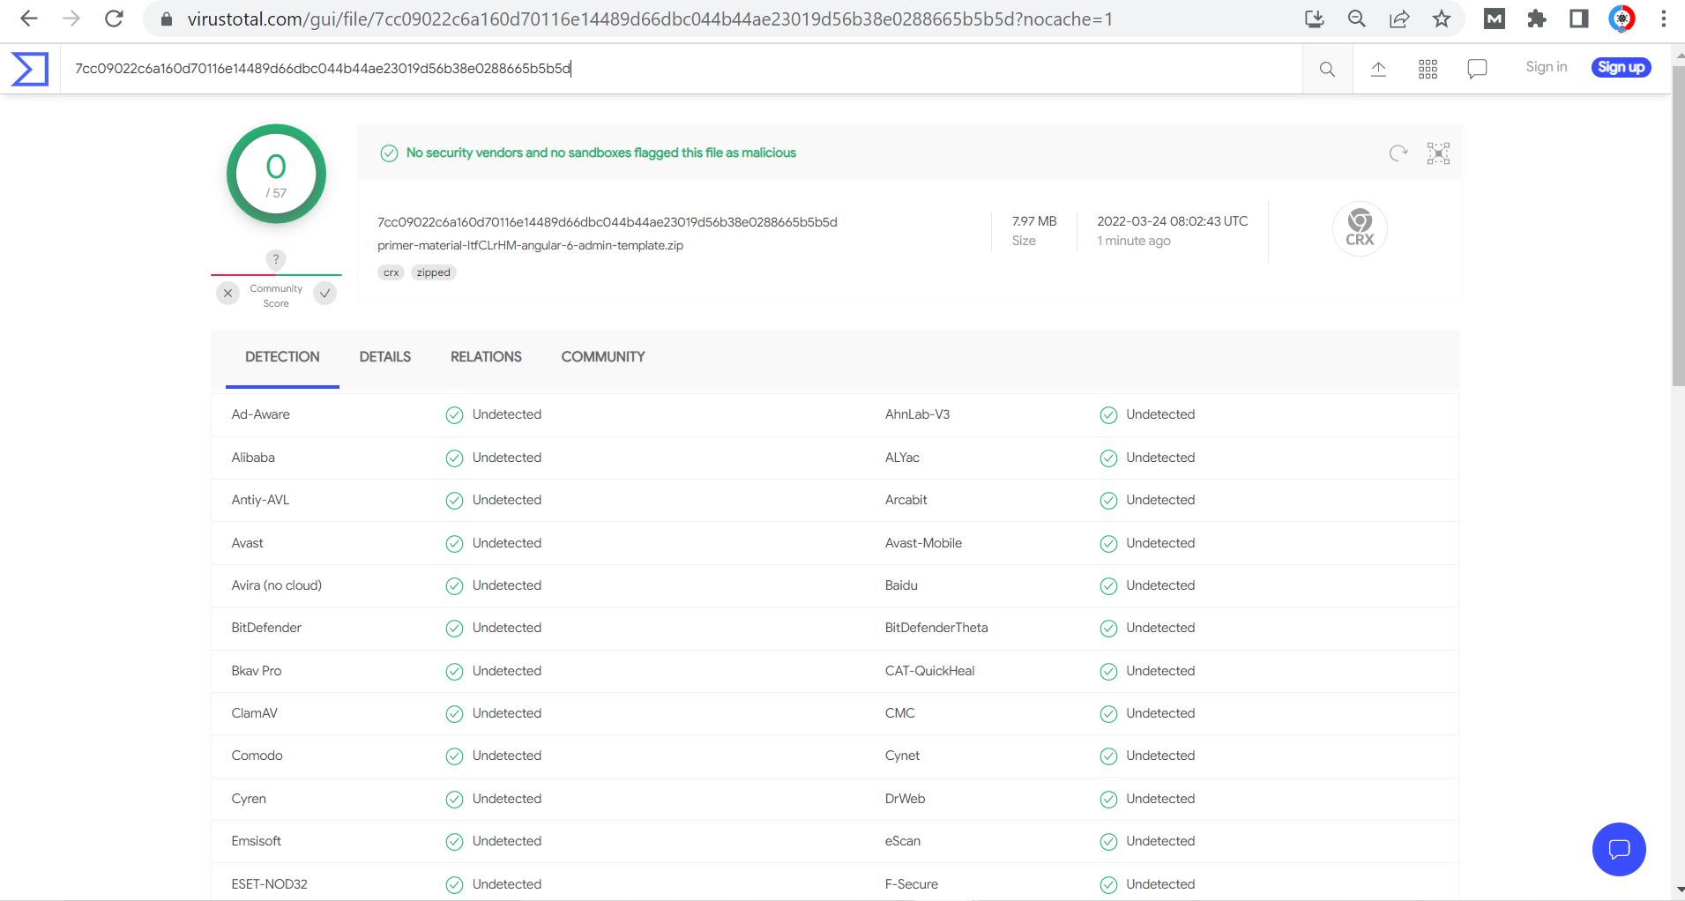Click Undetected result for Cynet
Viewport: 1685px width, 901px height.
pos(1160,756)
